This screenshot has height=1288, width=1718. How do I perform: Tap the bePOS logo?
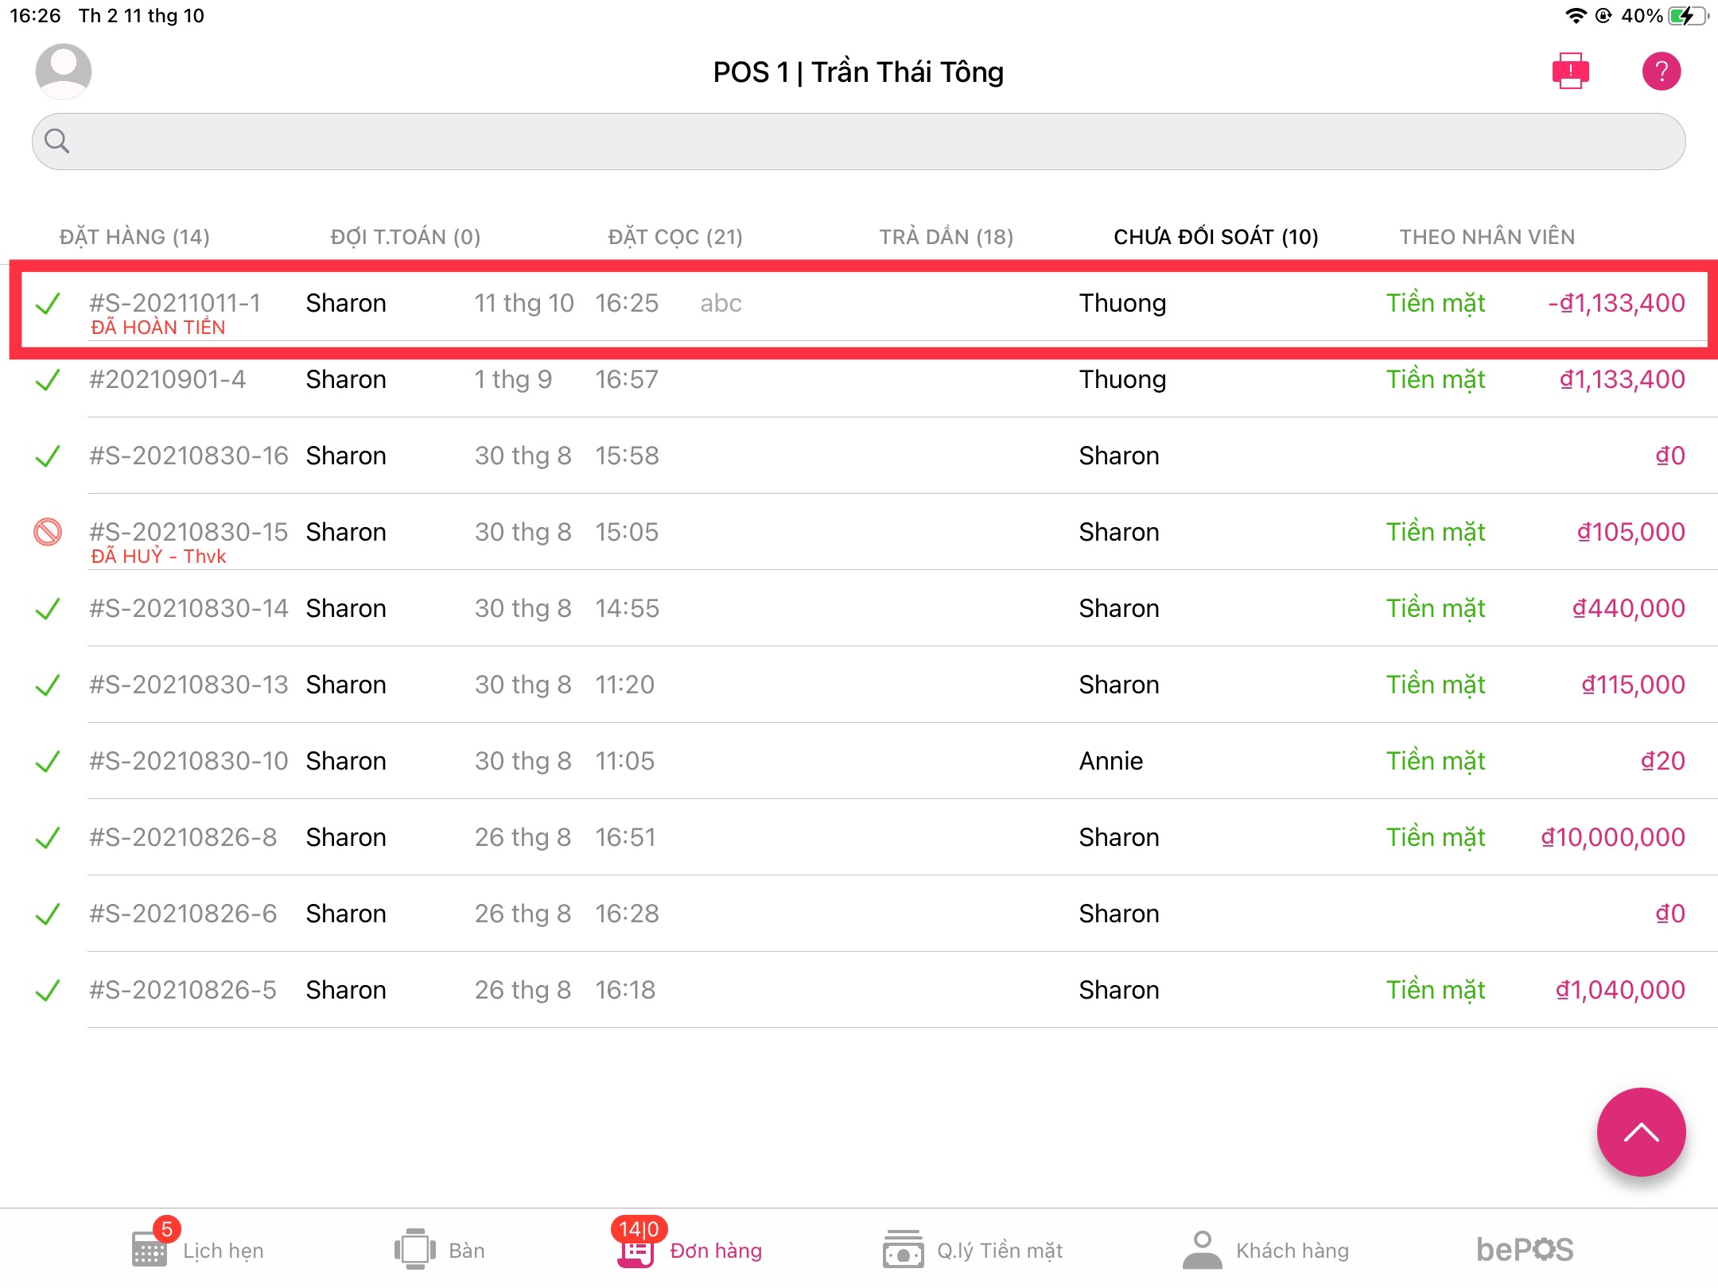(1524, 1250)
